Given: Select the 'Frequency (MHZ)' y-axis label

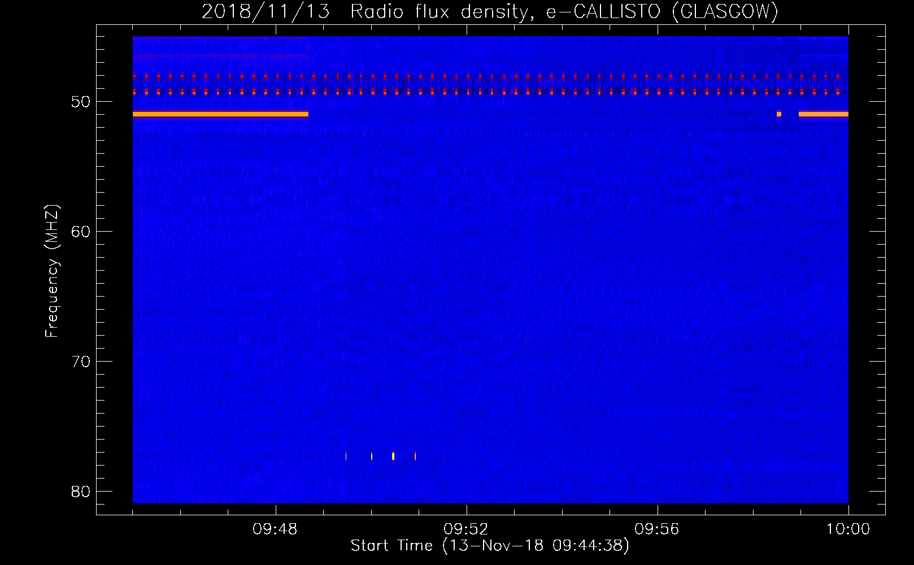Looking at the screenshot, I should coord(52,271).
